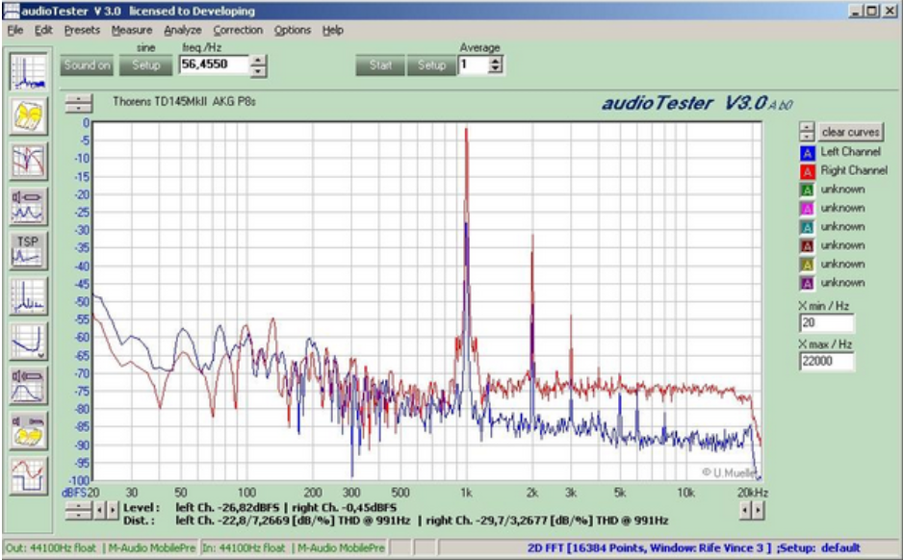
Task: Click the X max / Hz input field
Action: [825, 362]
